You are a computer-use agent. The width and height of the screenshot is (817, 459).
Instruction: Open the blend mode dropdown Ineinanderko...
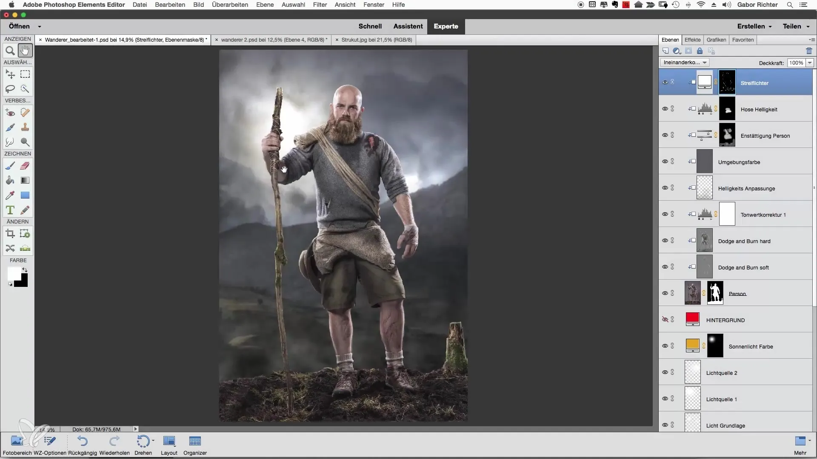685,62
